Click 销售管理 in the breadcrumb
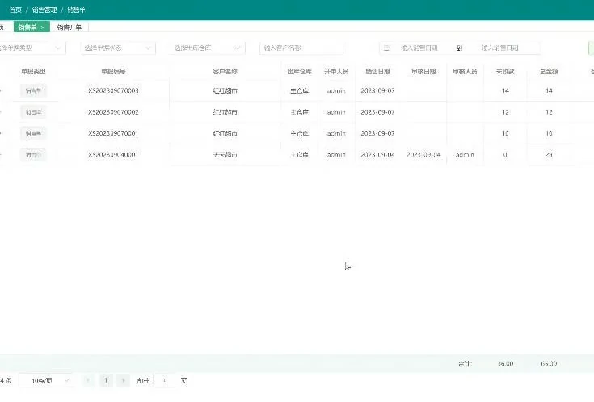Screen dimensions: 594x402 [x=44, y=9]
